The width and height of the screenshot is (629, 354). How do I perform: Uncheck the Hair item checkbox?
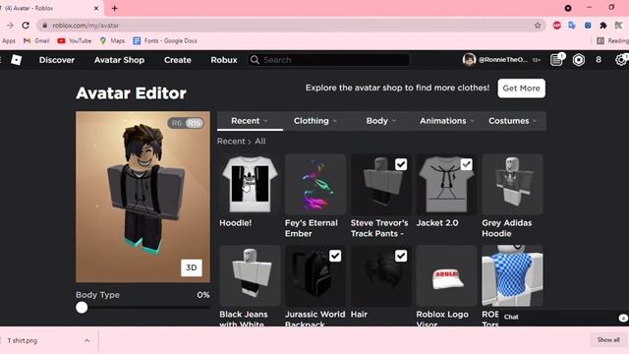[401, 256]
